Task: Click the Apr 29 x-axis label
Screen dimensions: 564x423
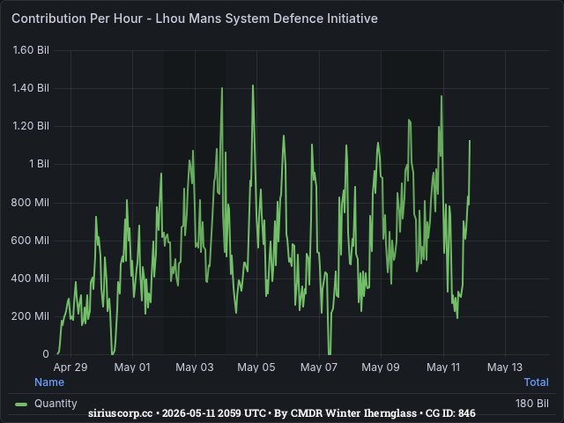Action: pyautogui.click(x=70, y=367)
